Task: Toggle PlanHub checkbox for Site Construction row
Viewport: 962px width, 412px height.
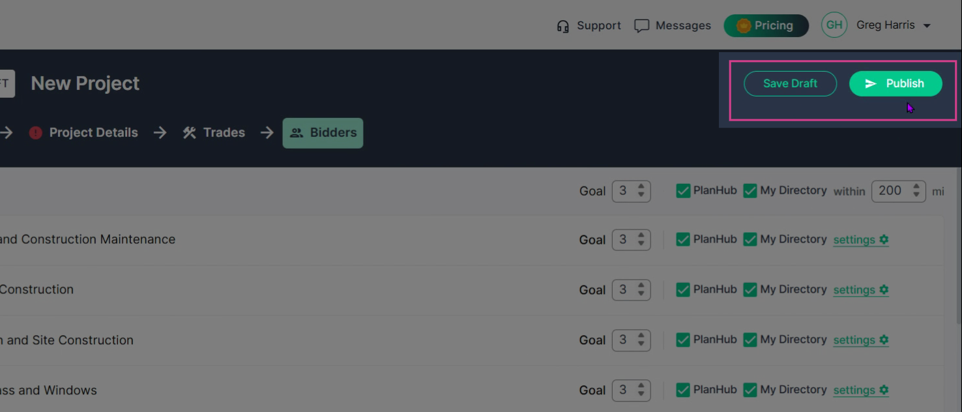Action: click(x=683, y=340)
